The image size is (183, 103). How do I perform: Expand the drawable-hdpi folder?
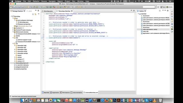click(15, 45)
